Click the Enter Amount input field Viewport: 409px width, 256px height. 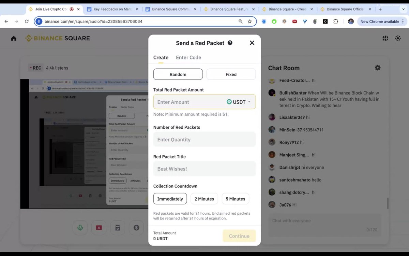189,102
